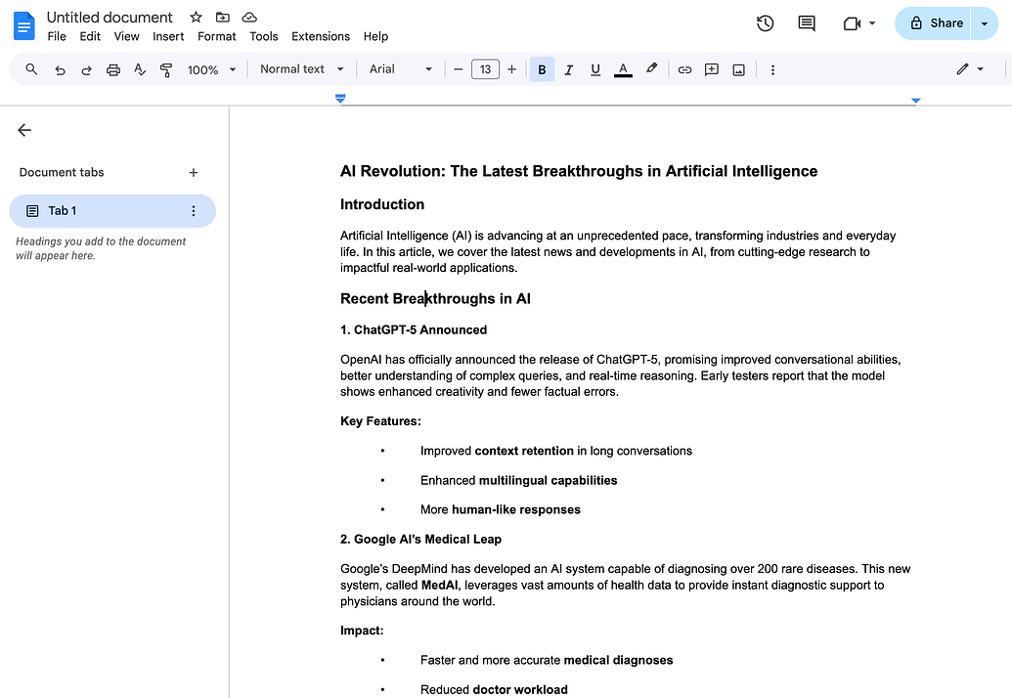The height and width of the screenshot is (698, 1012).
Task: Select the Paint format tool
Action: click(166, 69)
